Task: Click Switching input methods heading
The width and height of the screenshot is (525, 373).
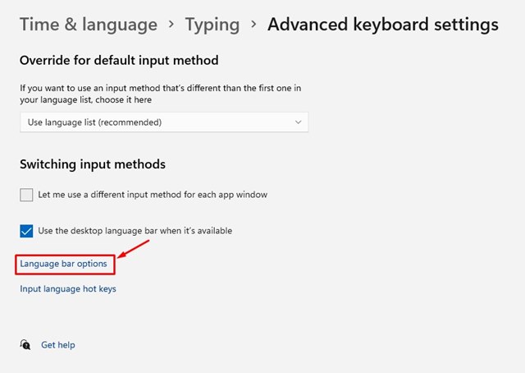Action: pyautogui.click(x=93, y=164)
